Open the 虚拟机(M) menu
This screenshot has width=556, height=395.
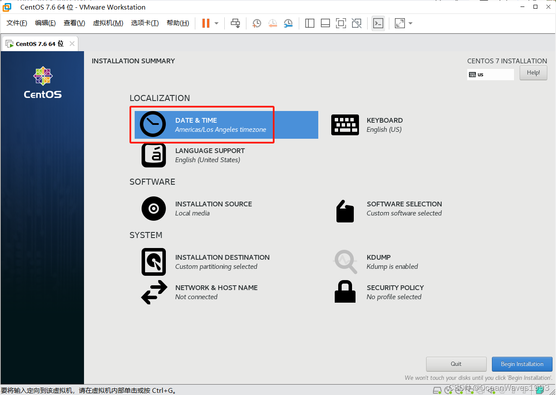pyautogui.click(x=108, y=23)
